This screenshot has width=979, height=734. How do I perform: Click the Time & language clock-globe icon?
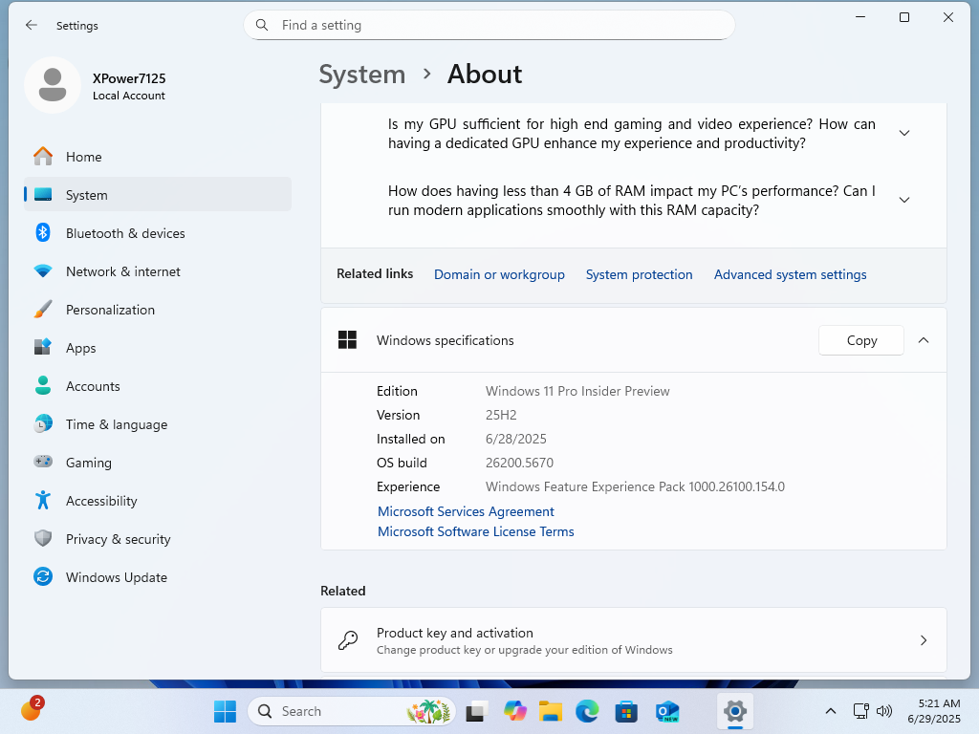43,423
